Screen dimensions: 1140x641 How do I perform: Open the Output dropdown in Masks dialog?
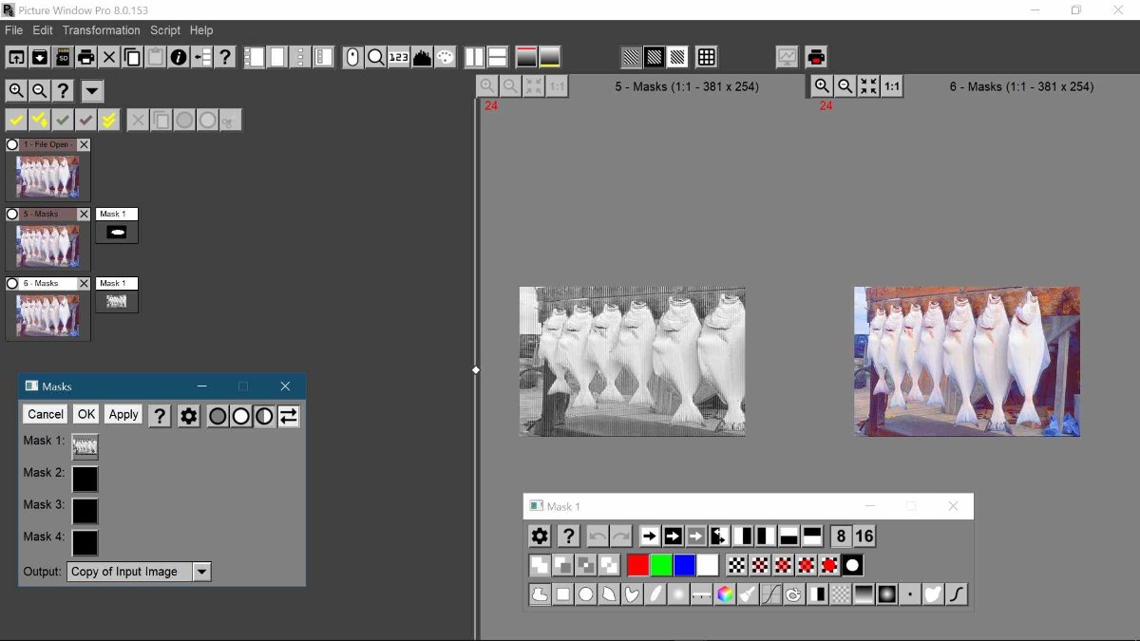tap(201, 572)
